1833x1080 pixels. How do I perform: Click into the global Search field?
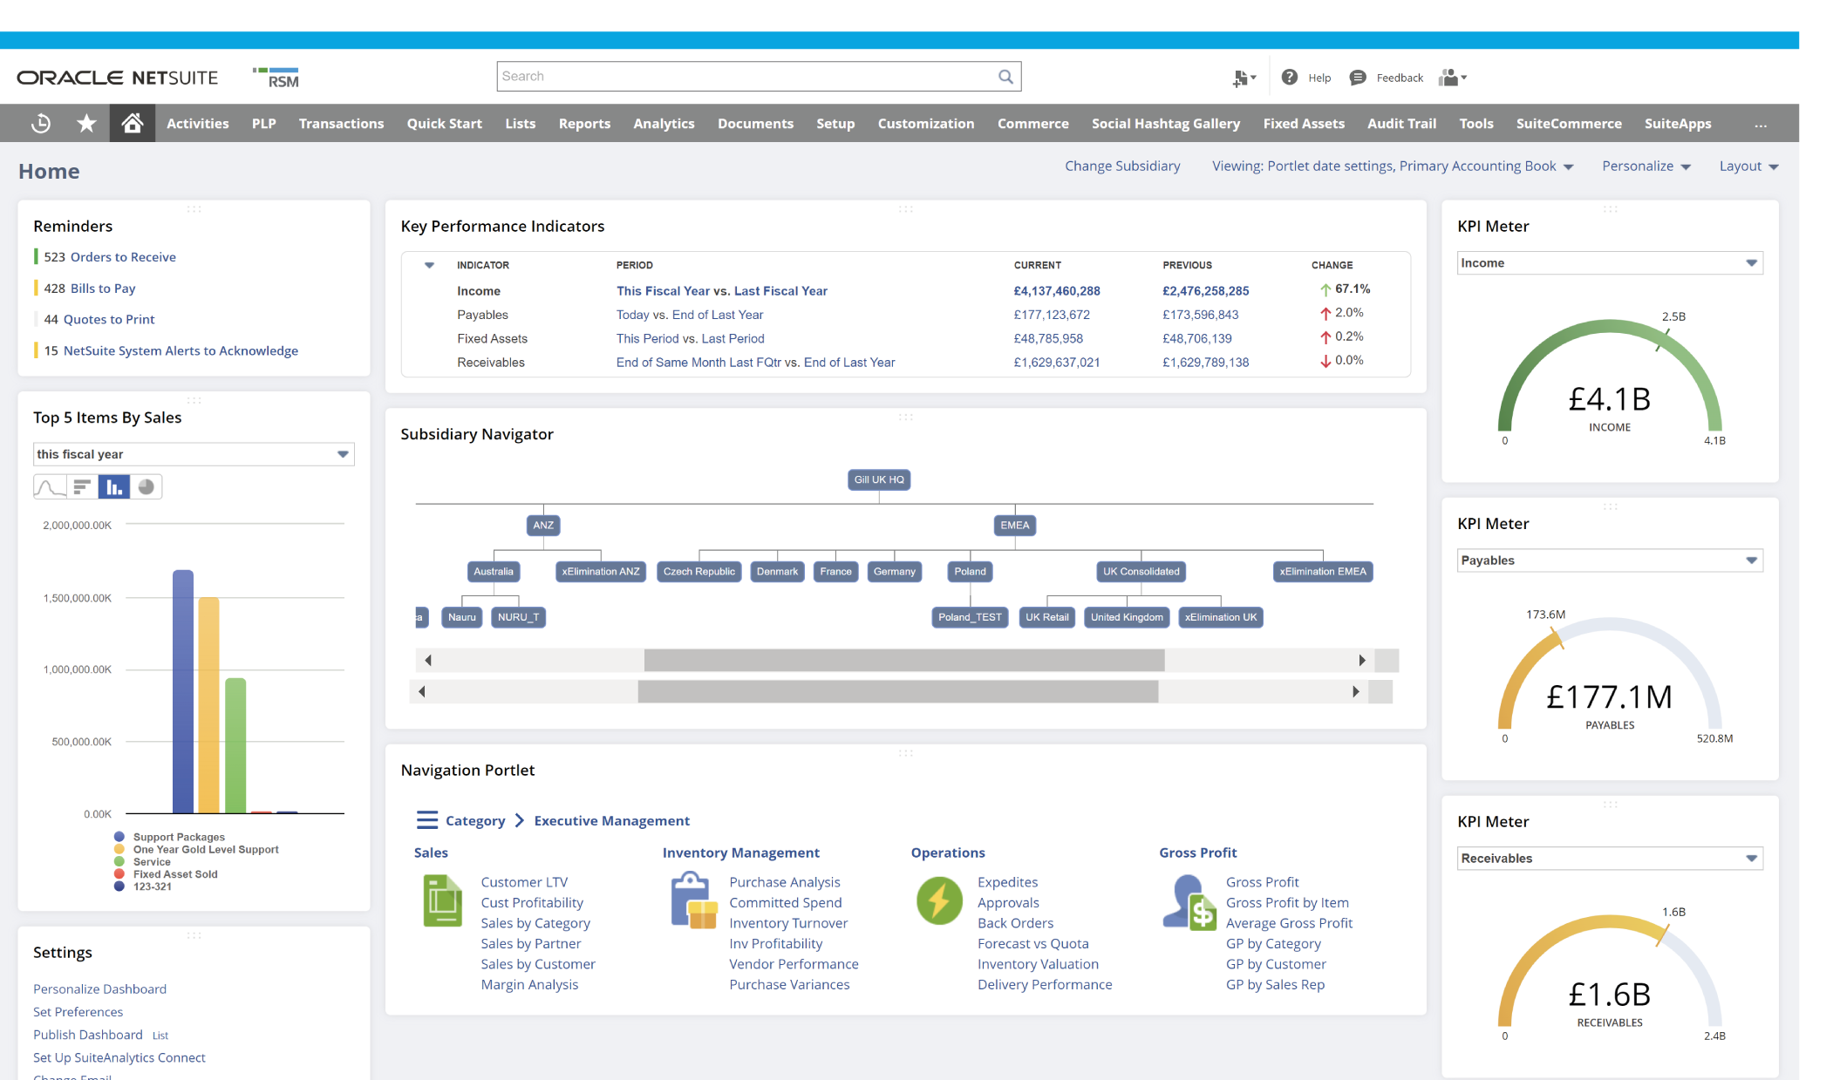[x=746, y=77]
